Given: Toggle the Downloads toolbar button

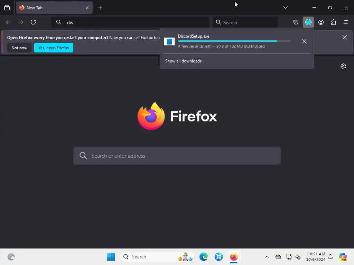Looking at the screenshot, I should (308, 22).
